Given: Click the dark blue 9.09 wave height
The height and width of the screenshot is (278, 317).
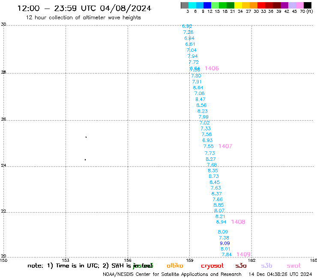Looking at the screenshot, I should 225,243.
